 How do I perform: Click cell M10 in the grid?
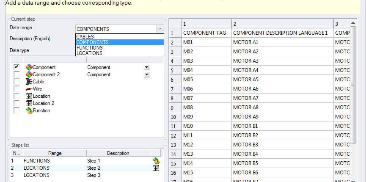pos(206,126)
